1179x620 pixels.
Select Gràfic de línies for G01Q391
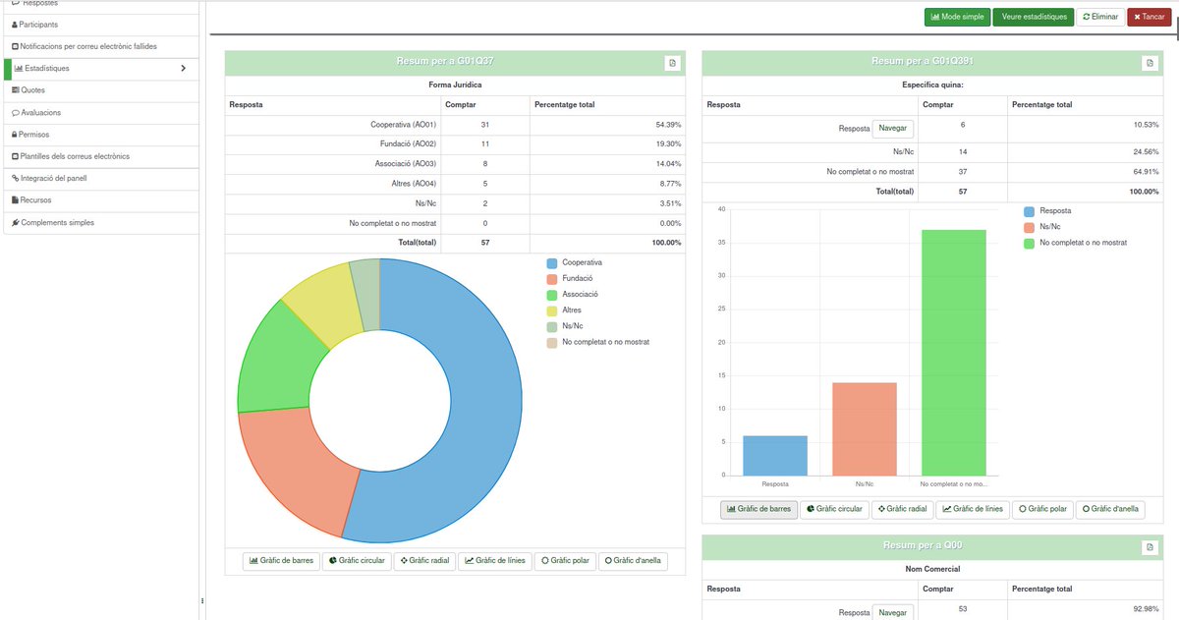[x=973, y=509]
